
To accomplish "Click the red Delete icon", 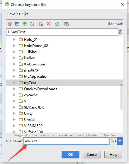I will (x=48, y=24).
